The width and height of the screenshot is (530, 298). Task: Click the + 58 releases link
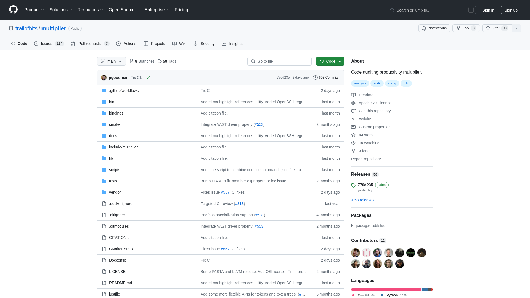362,200
